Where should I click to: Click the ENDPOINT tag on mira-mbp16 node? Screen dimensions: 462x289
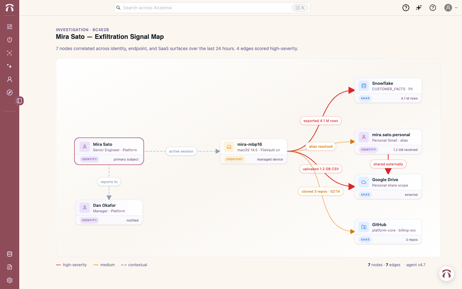click(235, 159)
